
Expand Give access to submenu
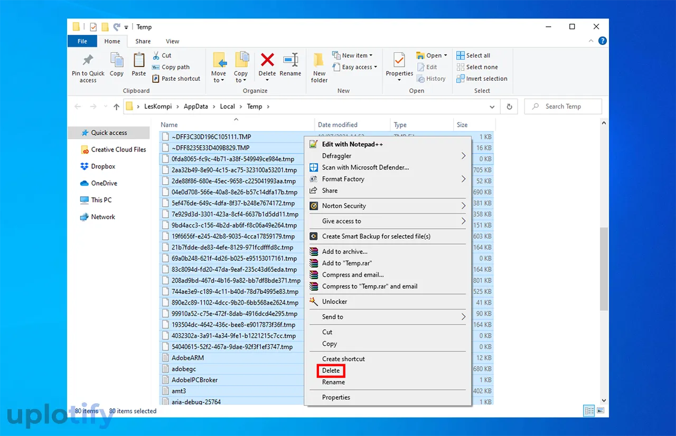coord(388,221)
